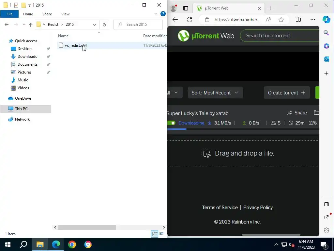Open Microsoft 365 icon in Edge sidebar
This screenshot has height=251, width=334.
(x=326, y=46)
